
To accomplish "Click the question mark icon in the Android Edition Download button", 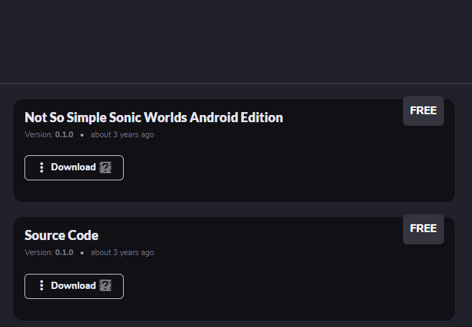I will pos(106,167).
